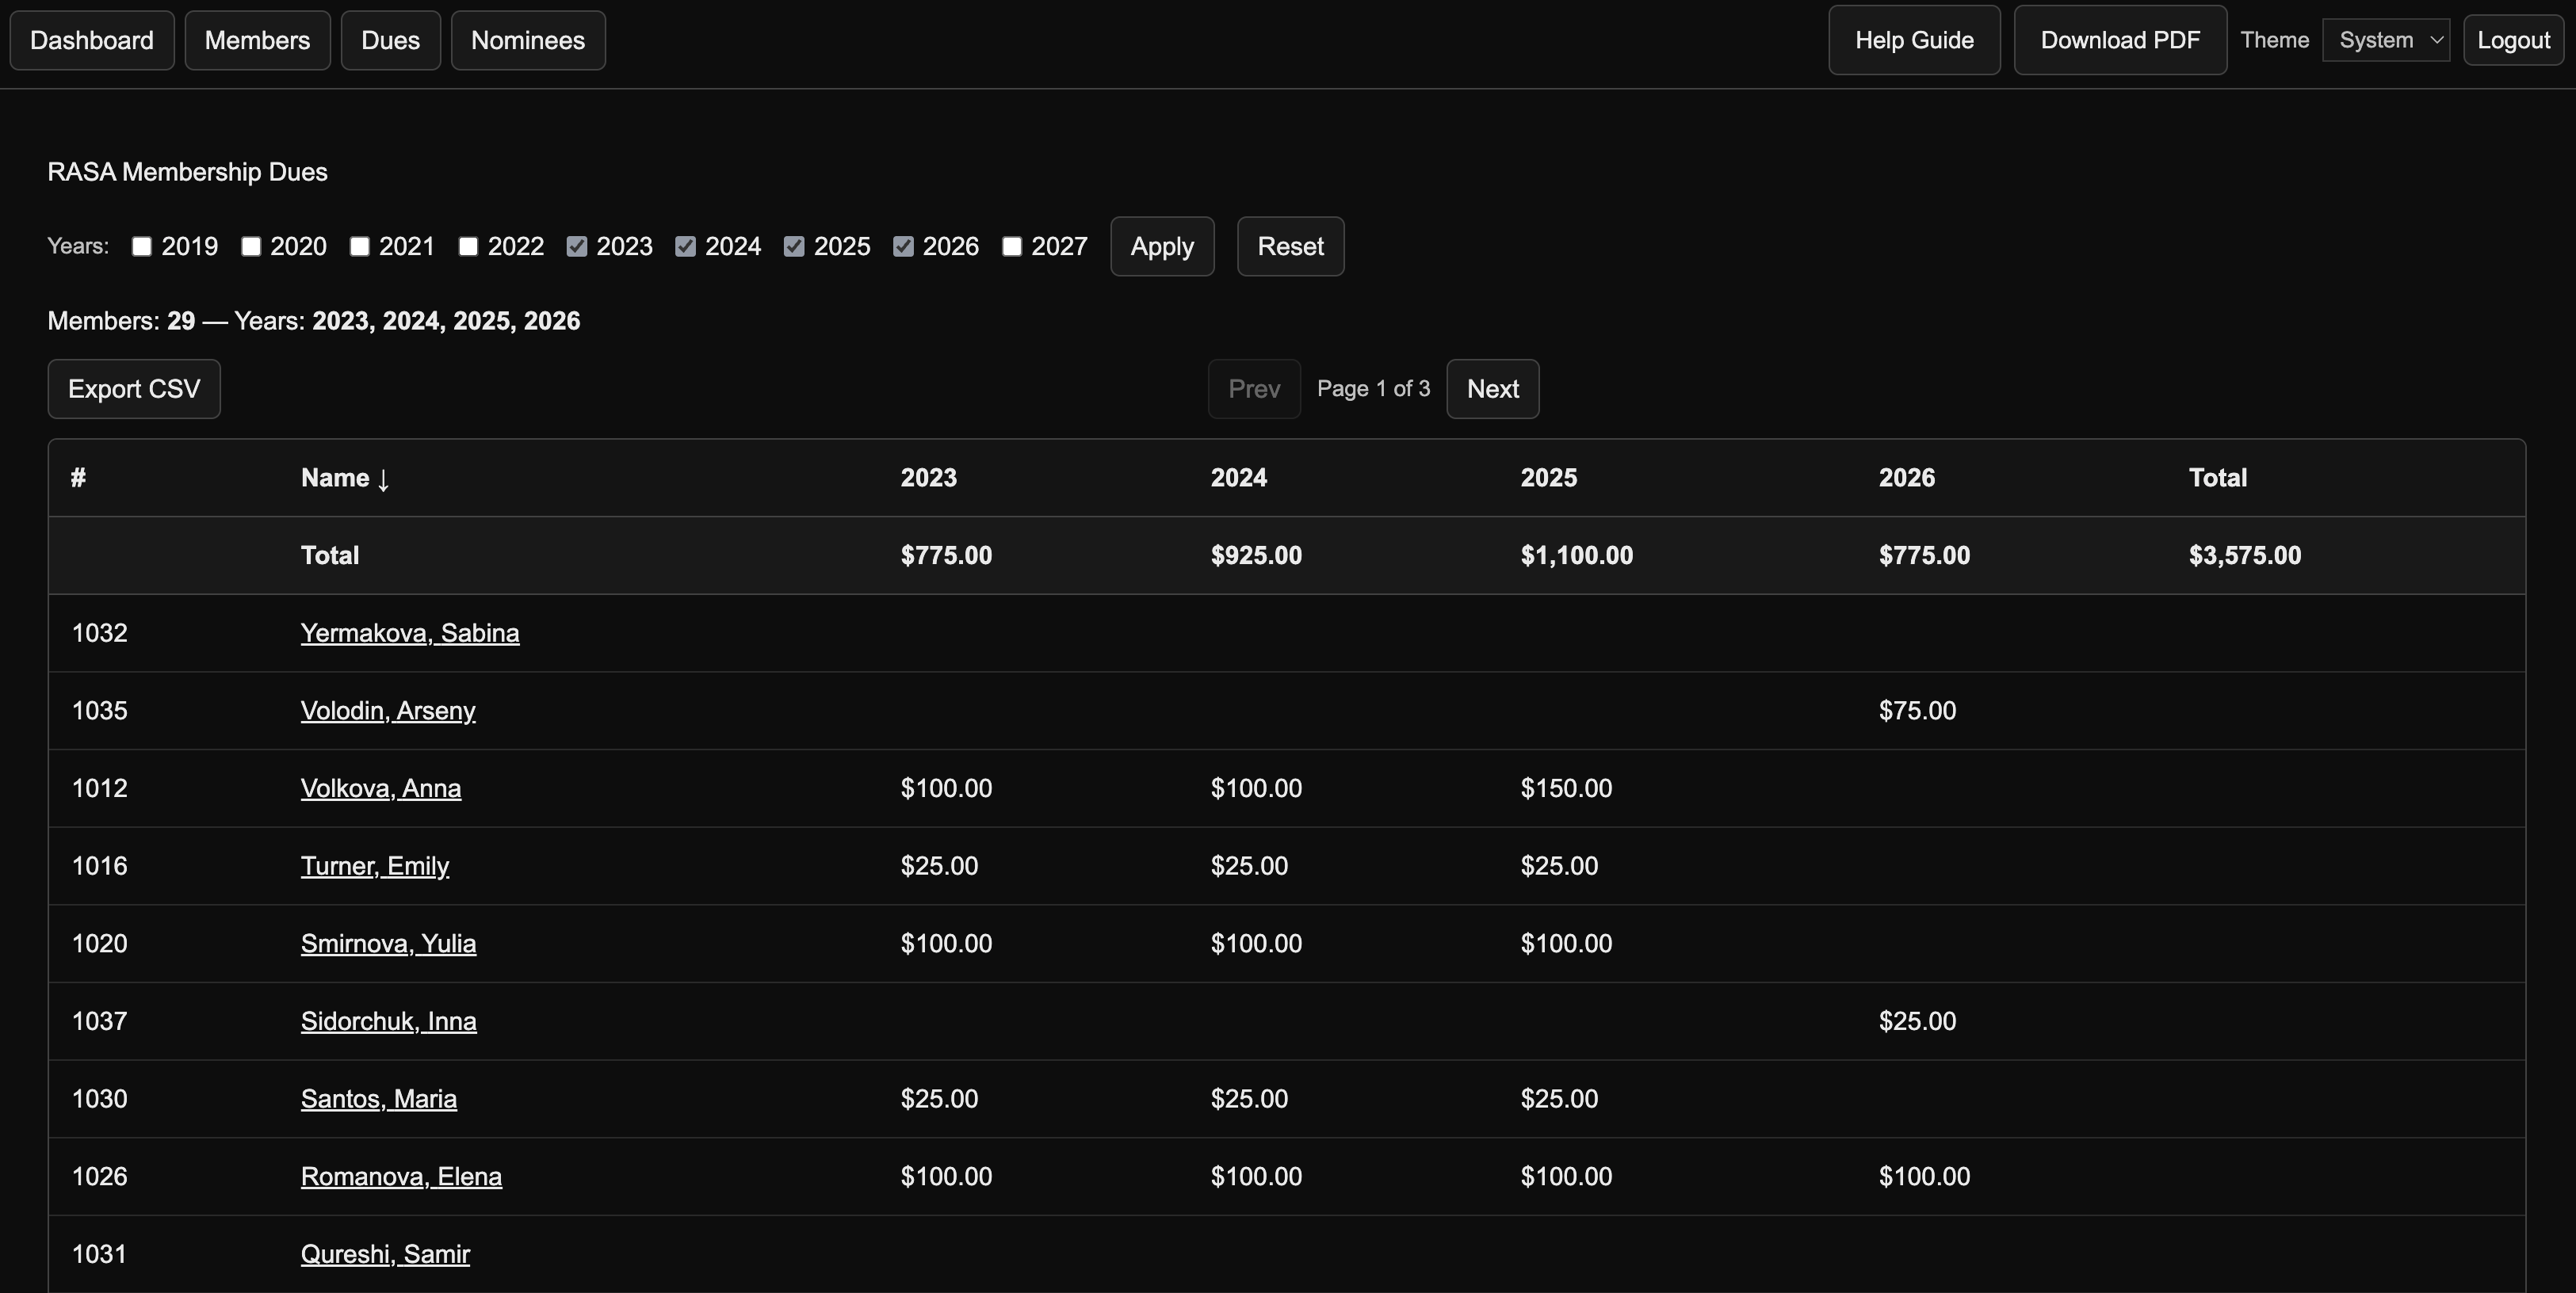Open the Theme dropdown
Viewport: 2576px width, 1293px height.
2385,40
